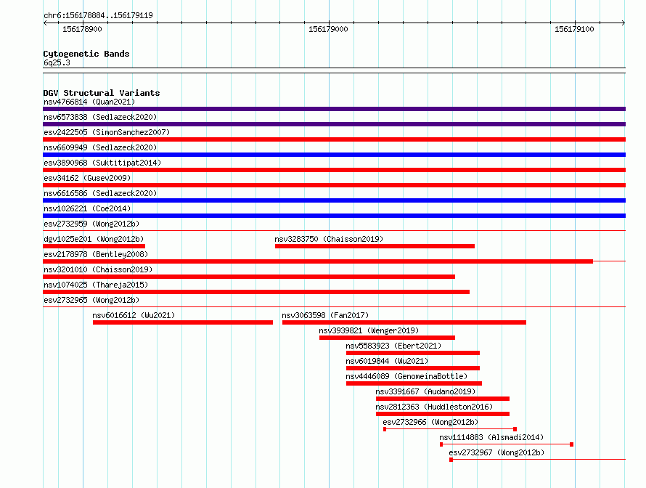
Task: Click the nsv4766814 (Quan2021) variant label
Action: click(89, 102)
